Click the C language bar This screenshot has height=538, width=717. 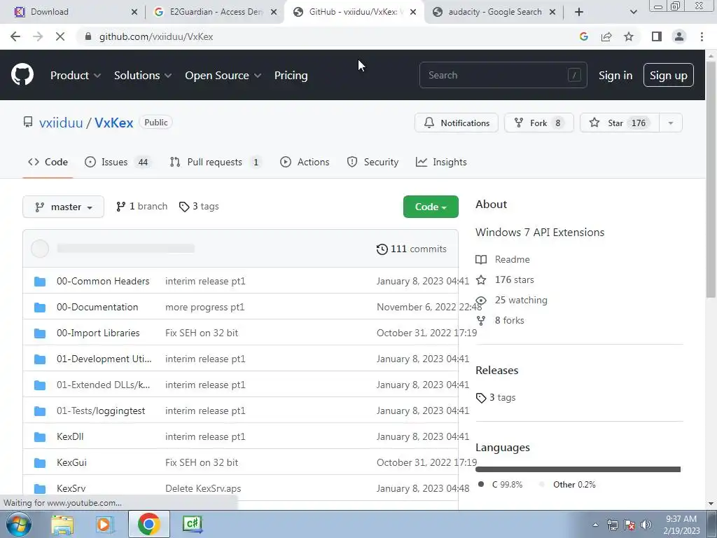tap(578, 469)
